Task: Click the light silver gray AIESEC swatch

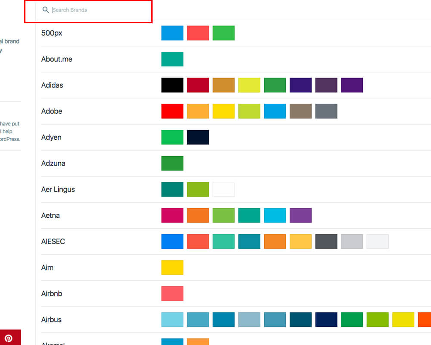Action: point(352,241)
